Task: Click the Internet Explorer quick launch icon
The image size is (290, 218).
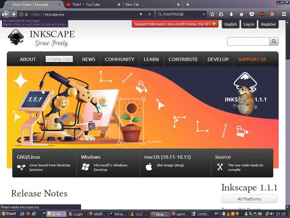Action: tap(34, 214)
